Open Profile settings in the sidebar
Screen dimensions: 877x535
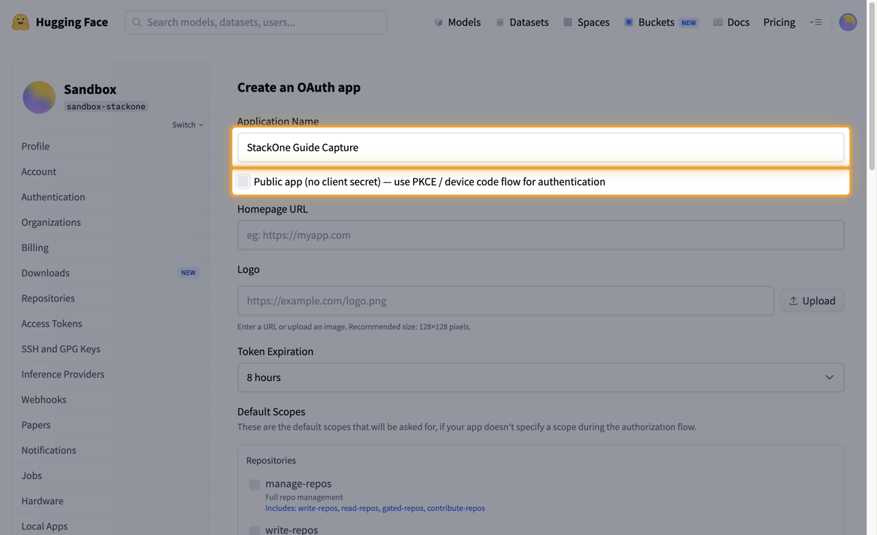pos(110,146)
